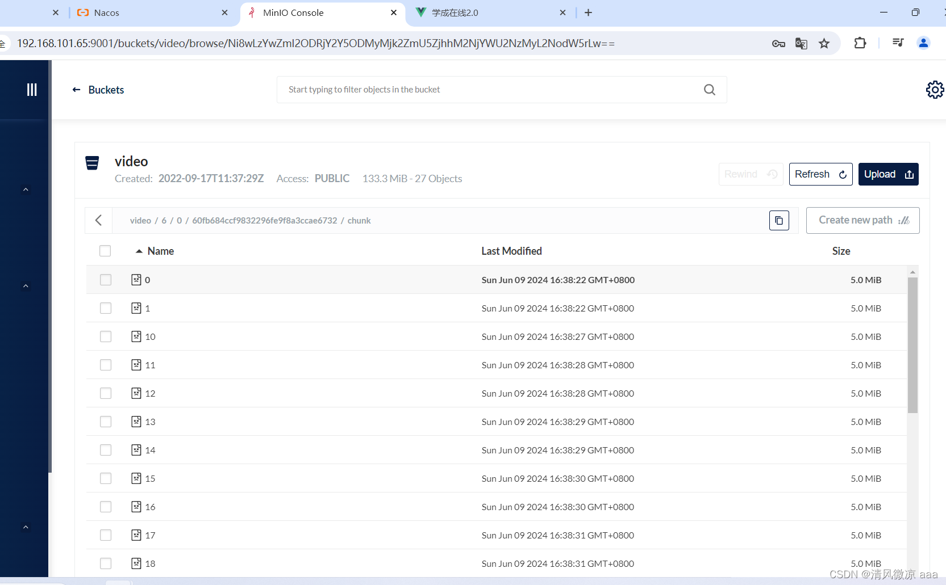Click the Buckets link

coord(106,90)
